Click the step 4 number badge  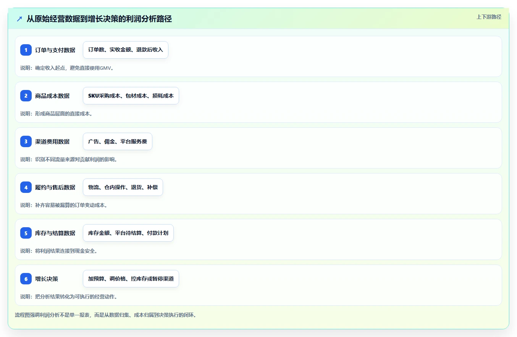[x=26, y=187]
